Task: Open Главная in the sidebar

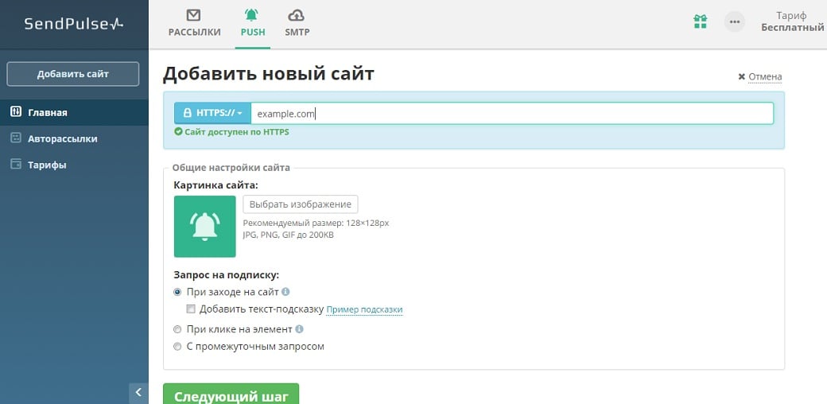Action: [x=48, y=112]
